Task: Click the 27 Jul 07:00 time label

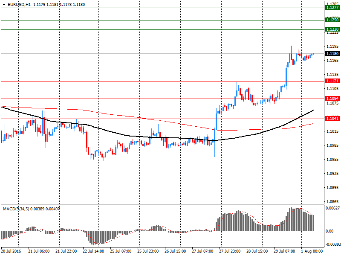Action: pos(202,251)
